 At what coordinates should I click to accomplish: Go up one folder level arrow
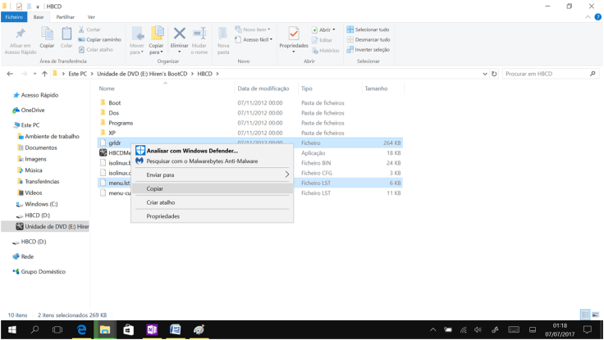pyautogui.click(x=44, y=74)
